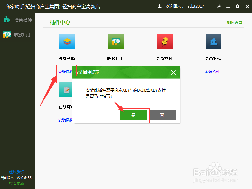Image resolution: width=252 pixels, height=189 pixels.
Task: Open 排序设置 at the top right
Action: click(x=234, y=22)
